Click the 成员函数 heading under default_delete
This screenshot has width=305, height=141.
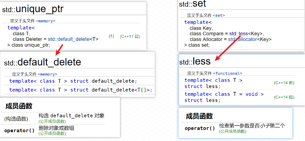[19, 106]
